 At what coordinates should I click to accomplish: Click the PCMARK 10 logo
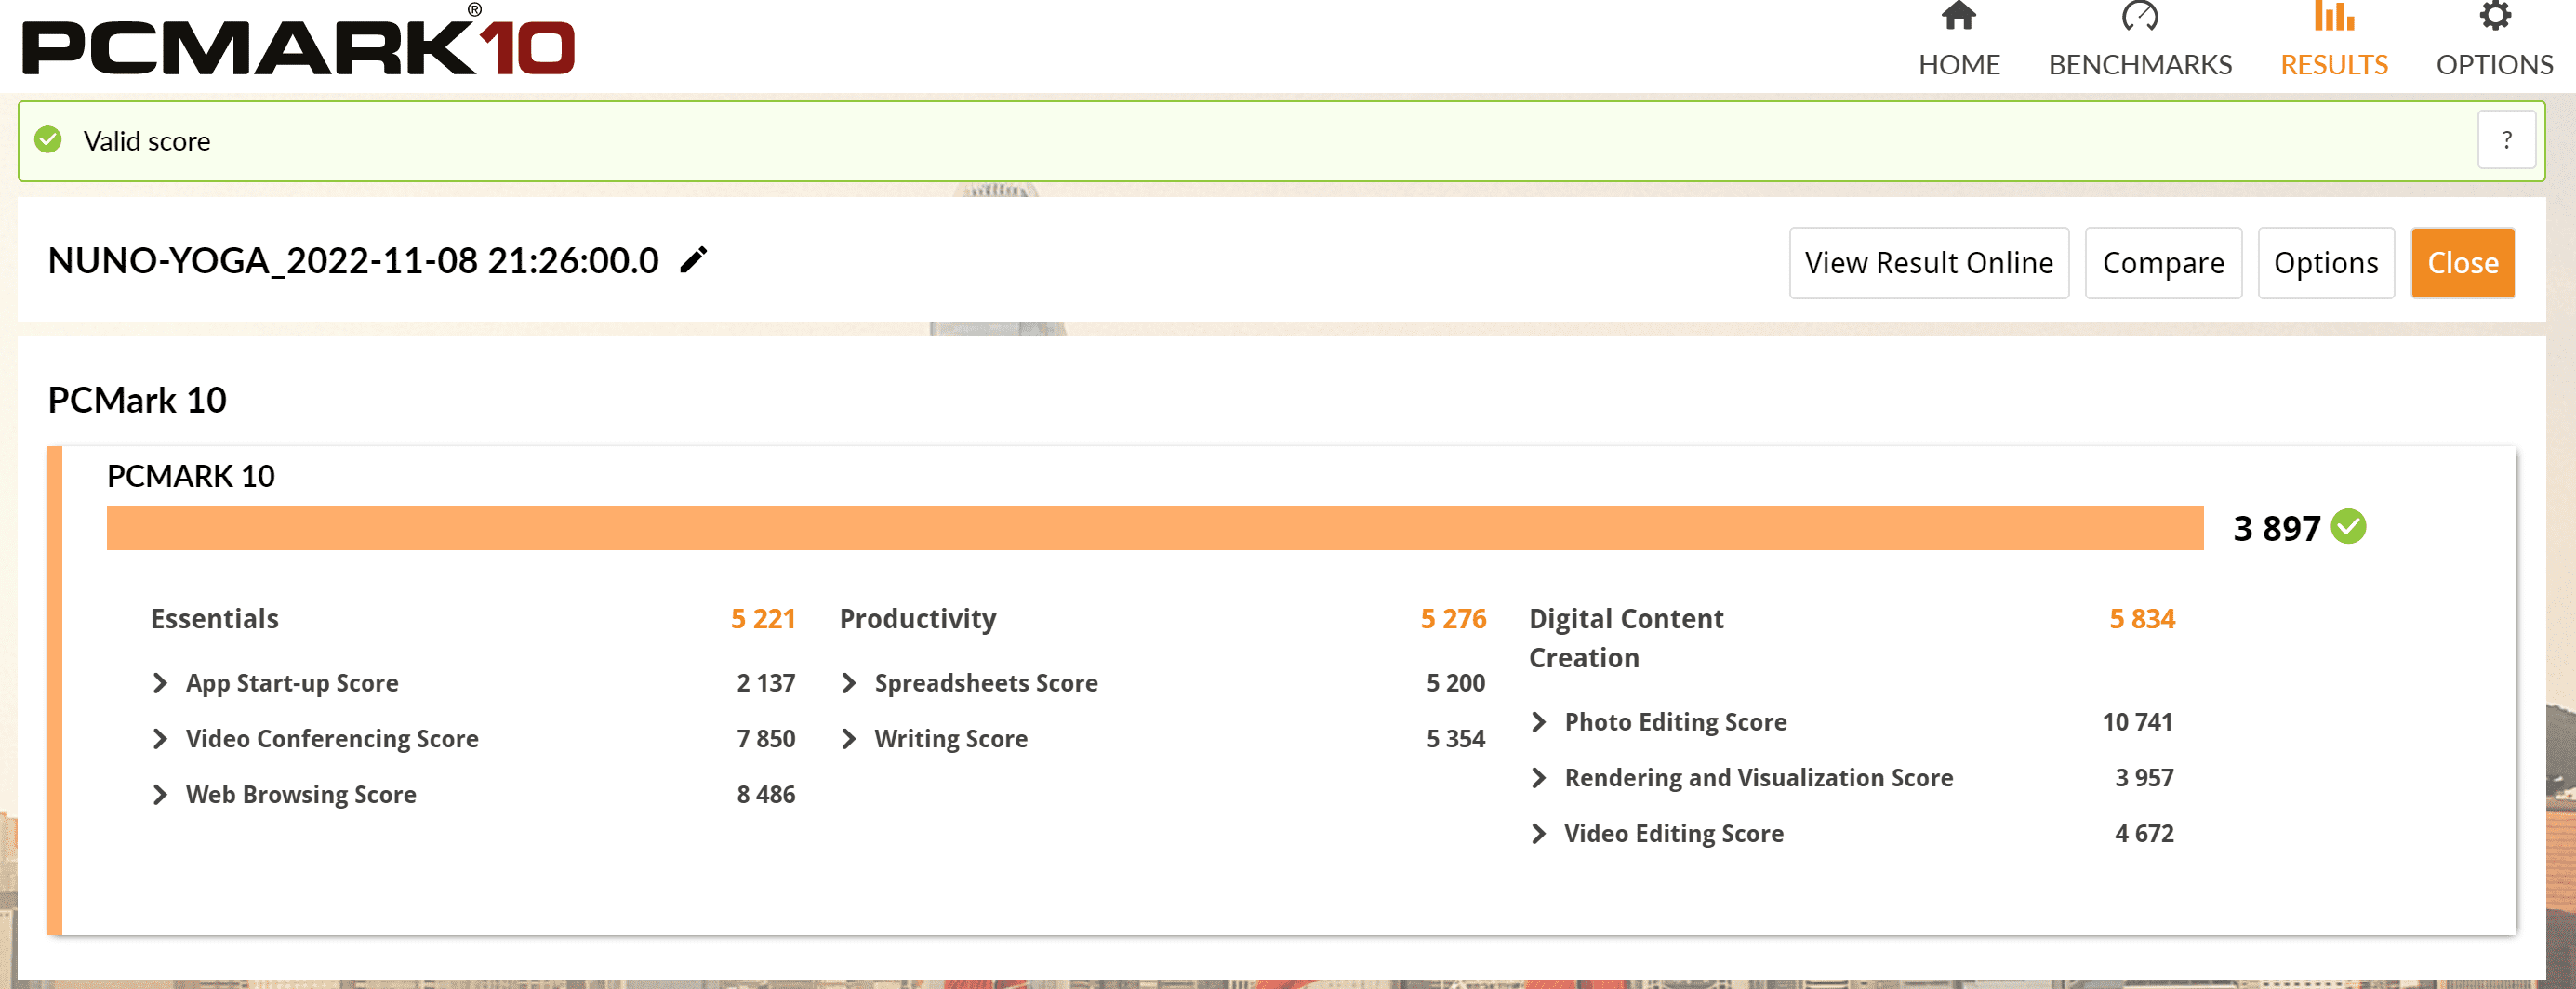click(298, 42)
